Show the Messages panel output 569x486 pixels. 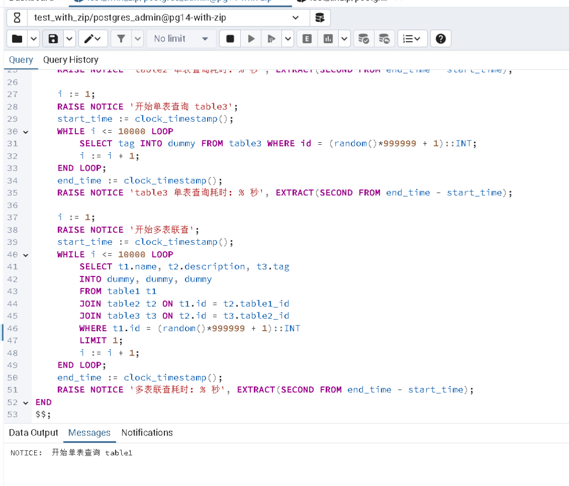click(x=89, y=432)
